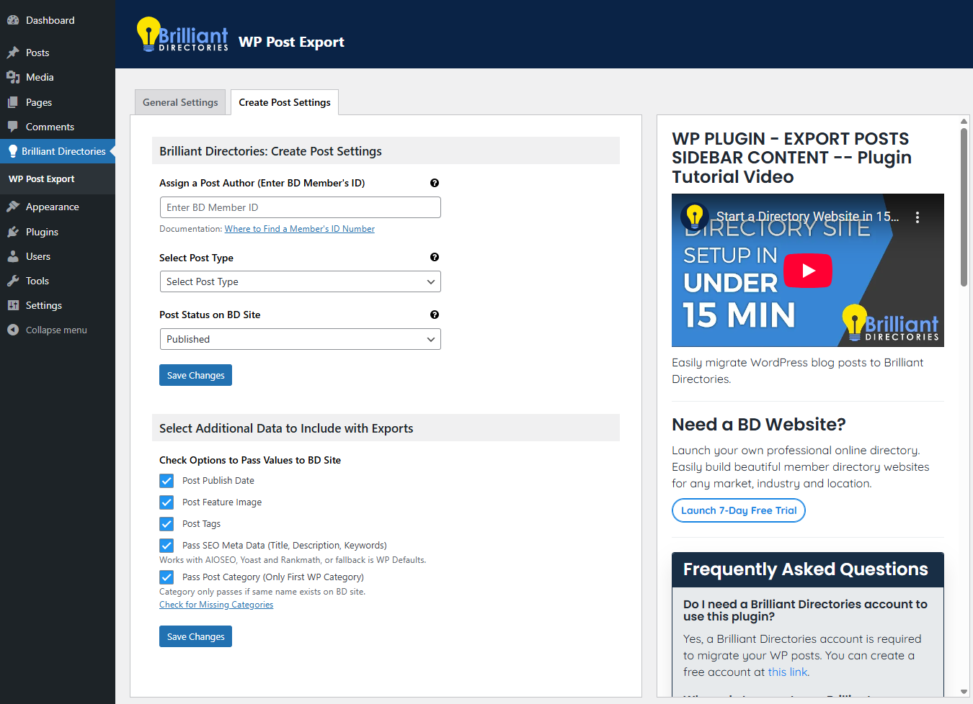This screenshot has width=973, height=704.
Task: Click Save Changes below Check for Missing Categories
Action: 195,636
